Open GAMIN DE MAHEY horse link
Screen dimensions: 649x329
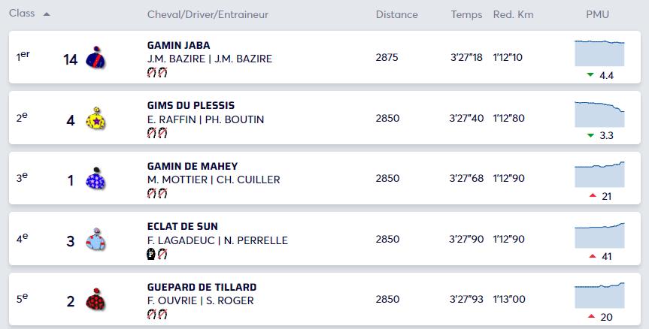193,166
